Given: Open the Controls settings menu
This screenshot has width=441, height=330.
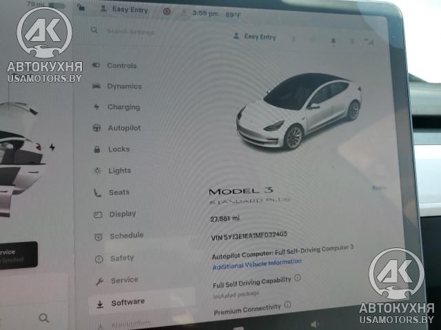Looking at the screenshot, I should click(x=115, y=65).
